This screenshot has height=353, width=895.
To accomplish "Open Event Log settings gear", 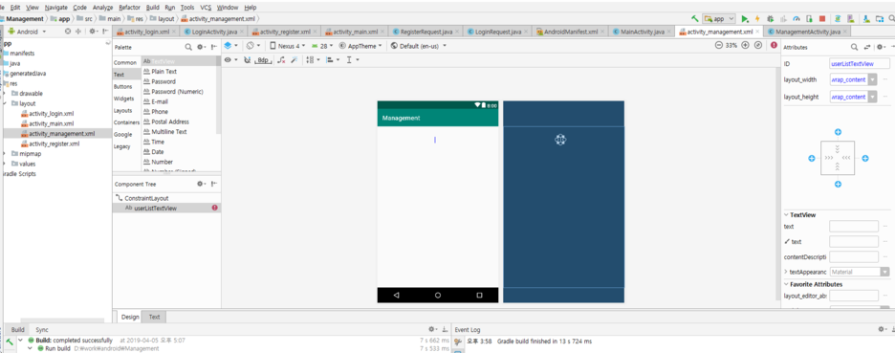I will 882,330.
